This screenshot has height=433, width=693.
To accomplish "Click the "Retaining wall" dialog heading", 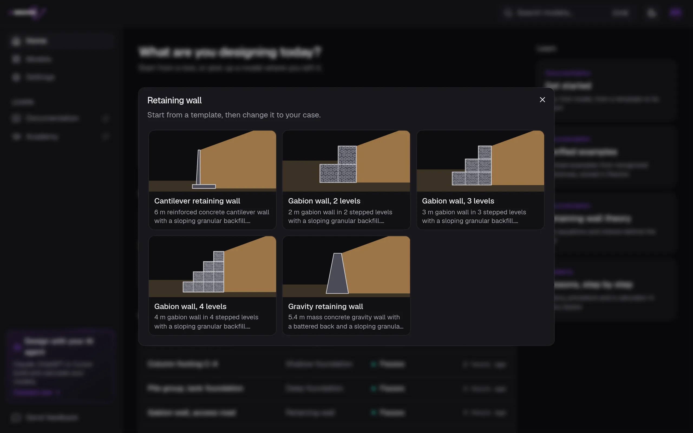I will click(x=174, y=100).
